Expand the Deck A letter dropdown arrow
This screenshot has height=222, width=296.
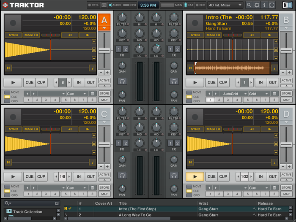[x=104, y=28]
